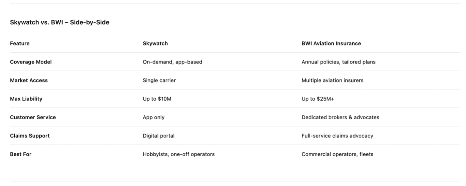Click the 'On-demand, app-based' cell
Viewport: 466px width, 186px height.
click(x=172, y=62)
